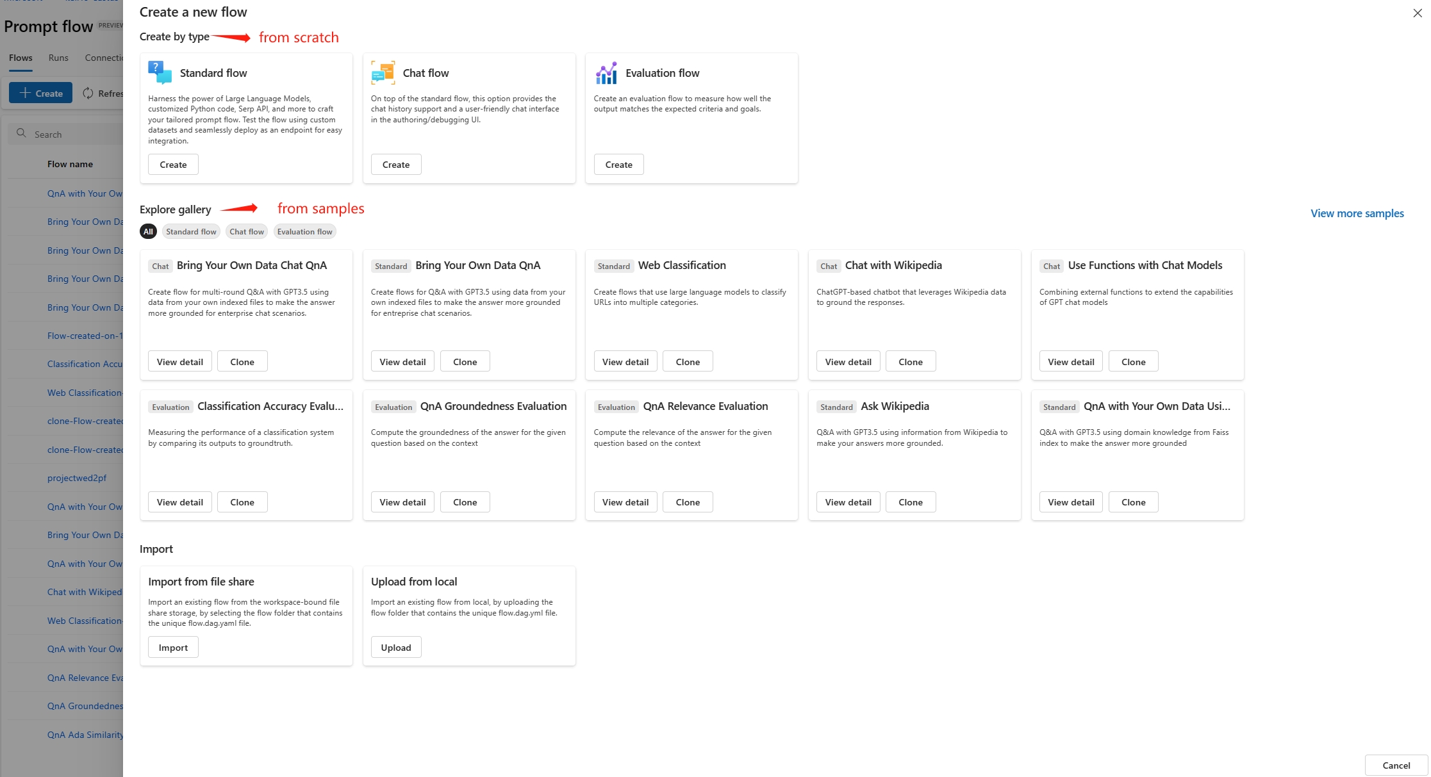1431x777 pixels.
Task: Click the Evaluation flow chart icon
Action: click(606, 72)
